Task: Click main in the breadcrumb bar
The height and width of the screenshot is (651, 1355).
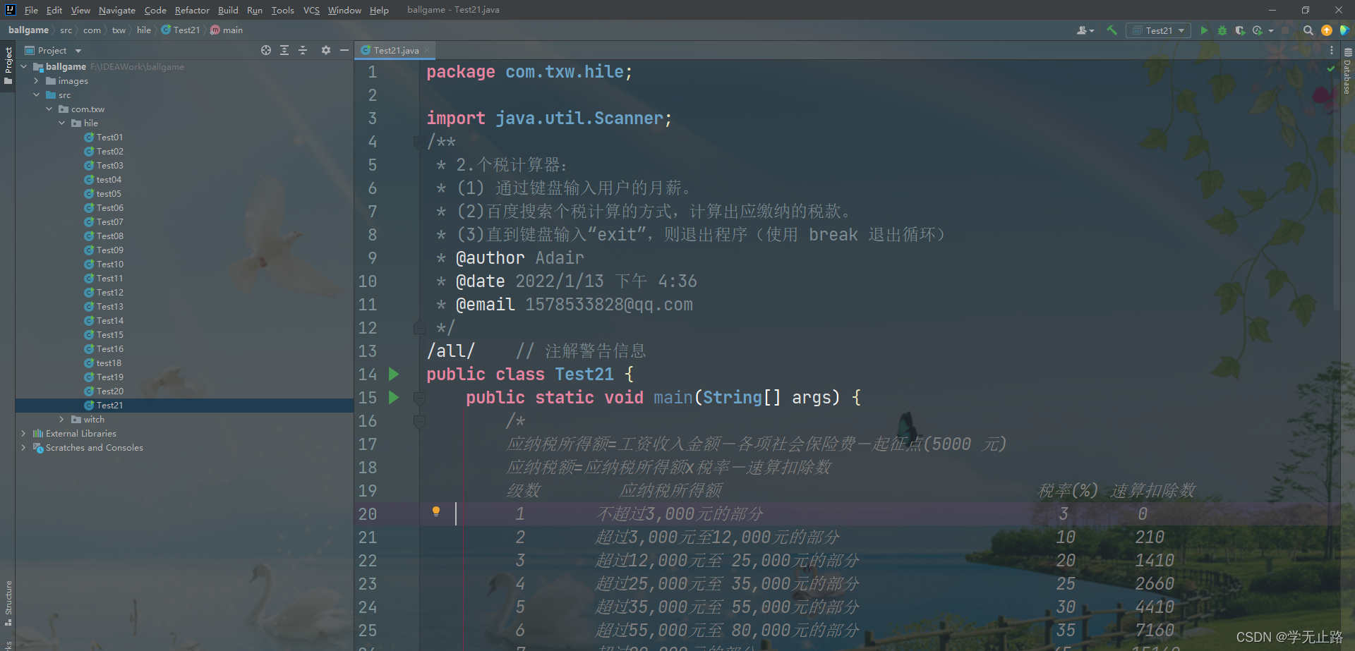Action: tap(227, 30)
